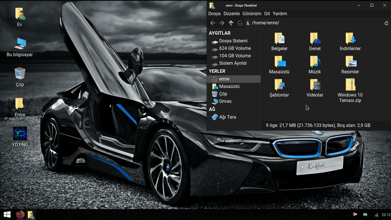Select Masaüstü in the sidebar Yerler list

click(234, 86)
